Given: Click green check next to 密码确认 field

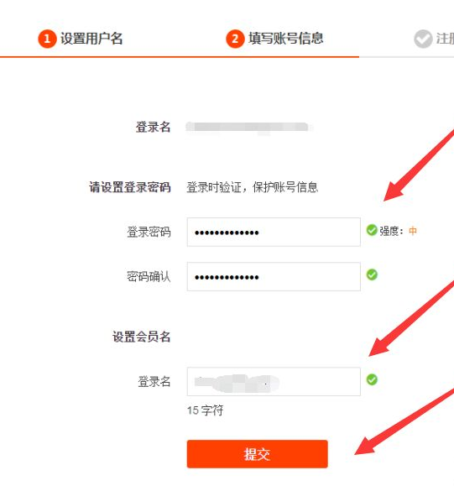Looking at the screenshot, I should click(x=372, y=274).
